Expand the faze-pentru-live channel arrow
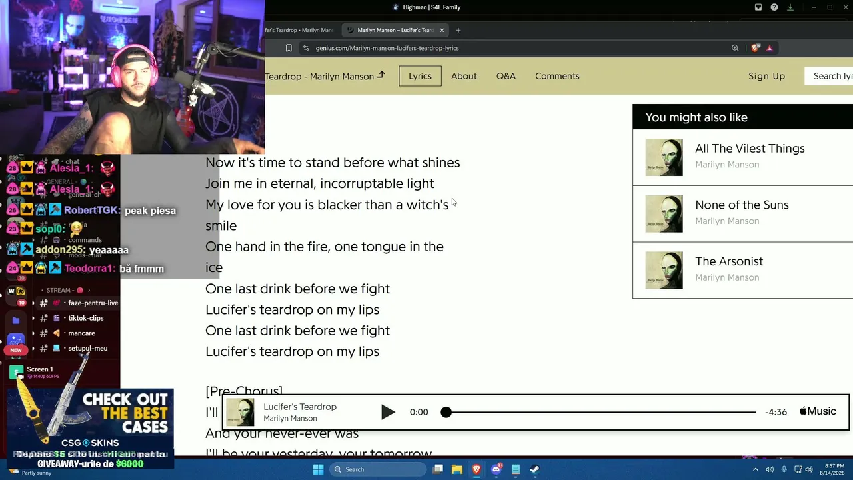Screen dimensions: 853x480 (x=33, y=303)
